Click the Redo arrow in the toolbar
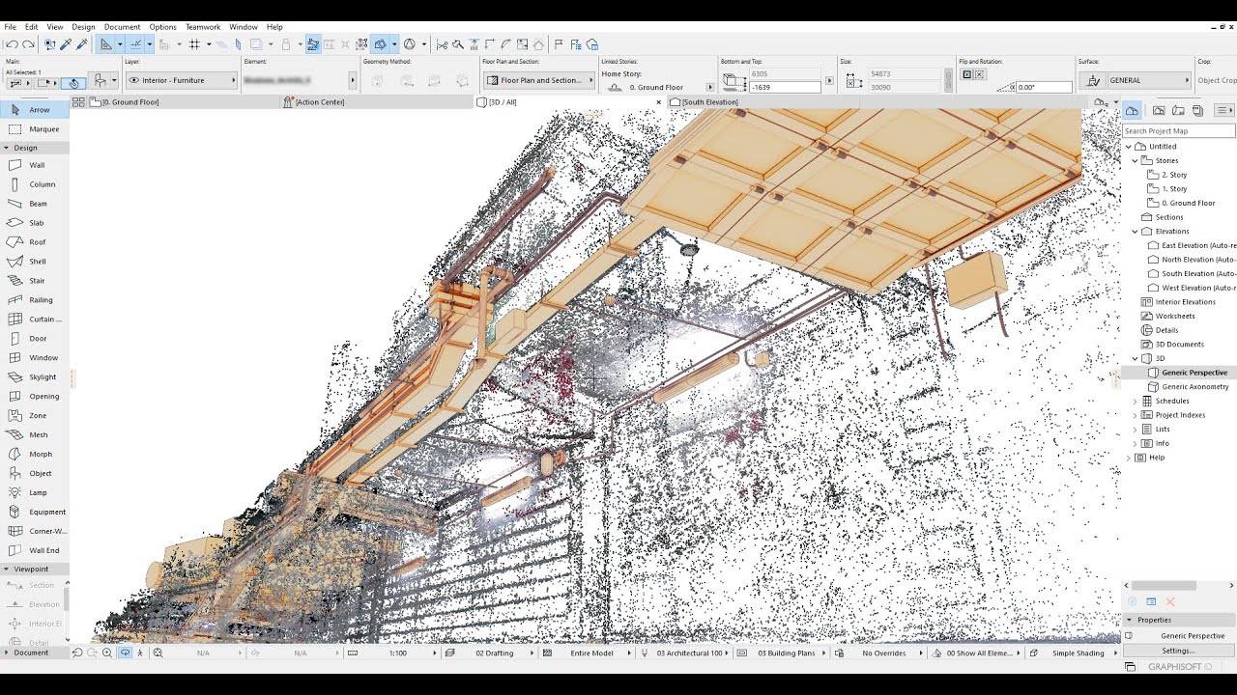This screenshot has height=695, width=1237. [x=28, y=44]
